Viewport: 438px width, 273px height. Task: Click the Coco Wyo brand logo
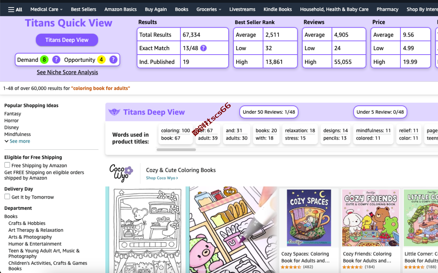(x=121, y=173)
